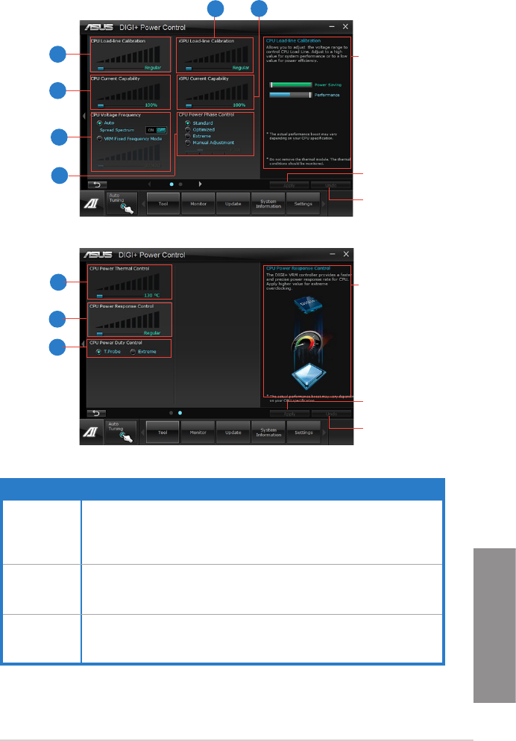Toggle the Spread Spectrum ON/OFF switch
This screenshot has width=516, height=741.
point(156,130)
